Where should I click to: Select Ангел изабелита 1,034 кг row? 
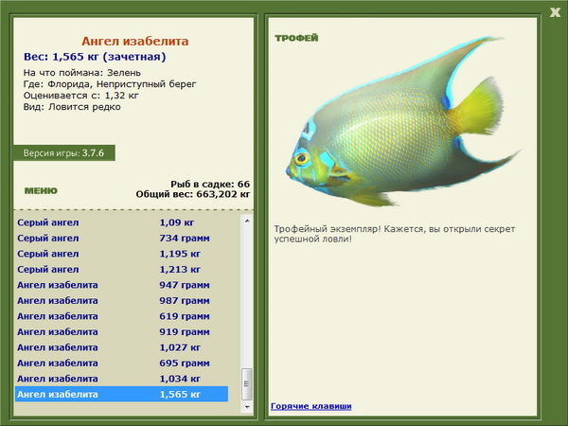pyautogui.click(x=122, y=378)
